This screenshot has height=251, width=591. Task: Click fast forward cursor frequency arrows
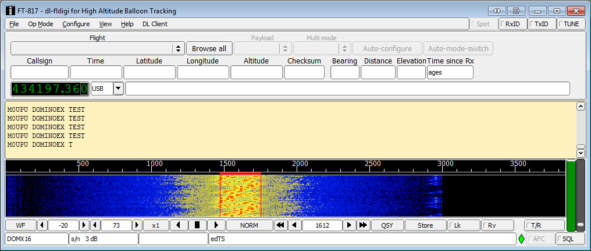(364, 226)
